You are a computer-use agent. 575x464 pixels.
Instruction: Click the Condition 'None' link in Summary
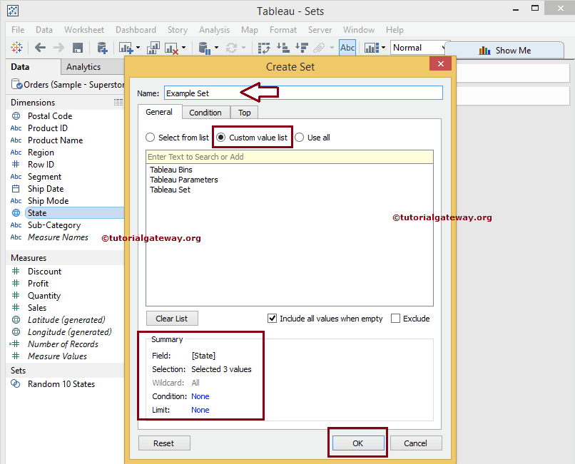pyautogui.click(x=200, y=396)
